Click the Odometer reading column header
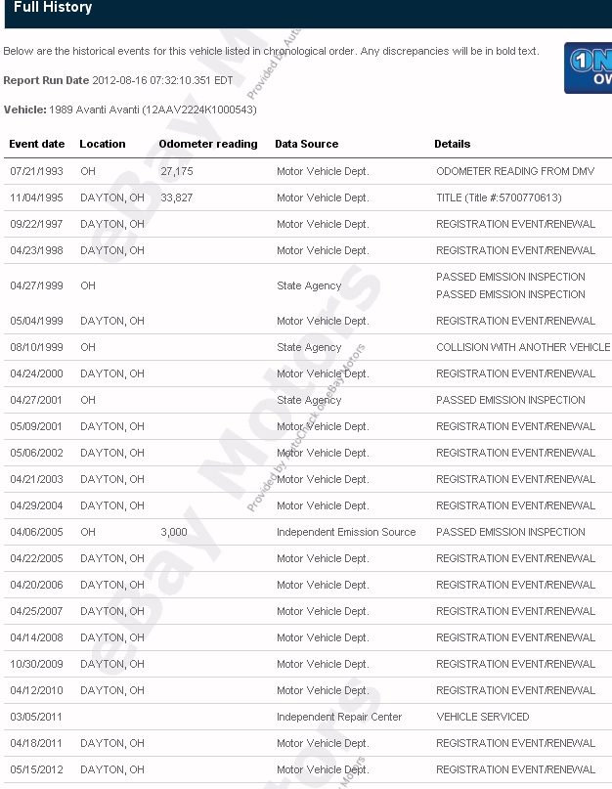The height and width of the screenshot is (789, 612). [208, 144]
